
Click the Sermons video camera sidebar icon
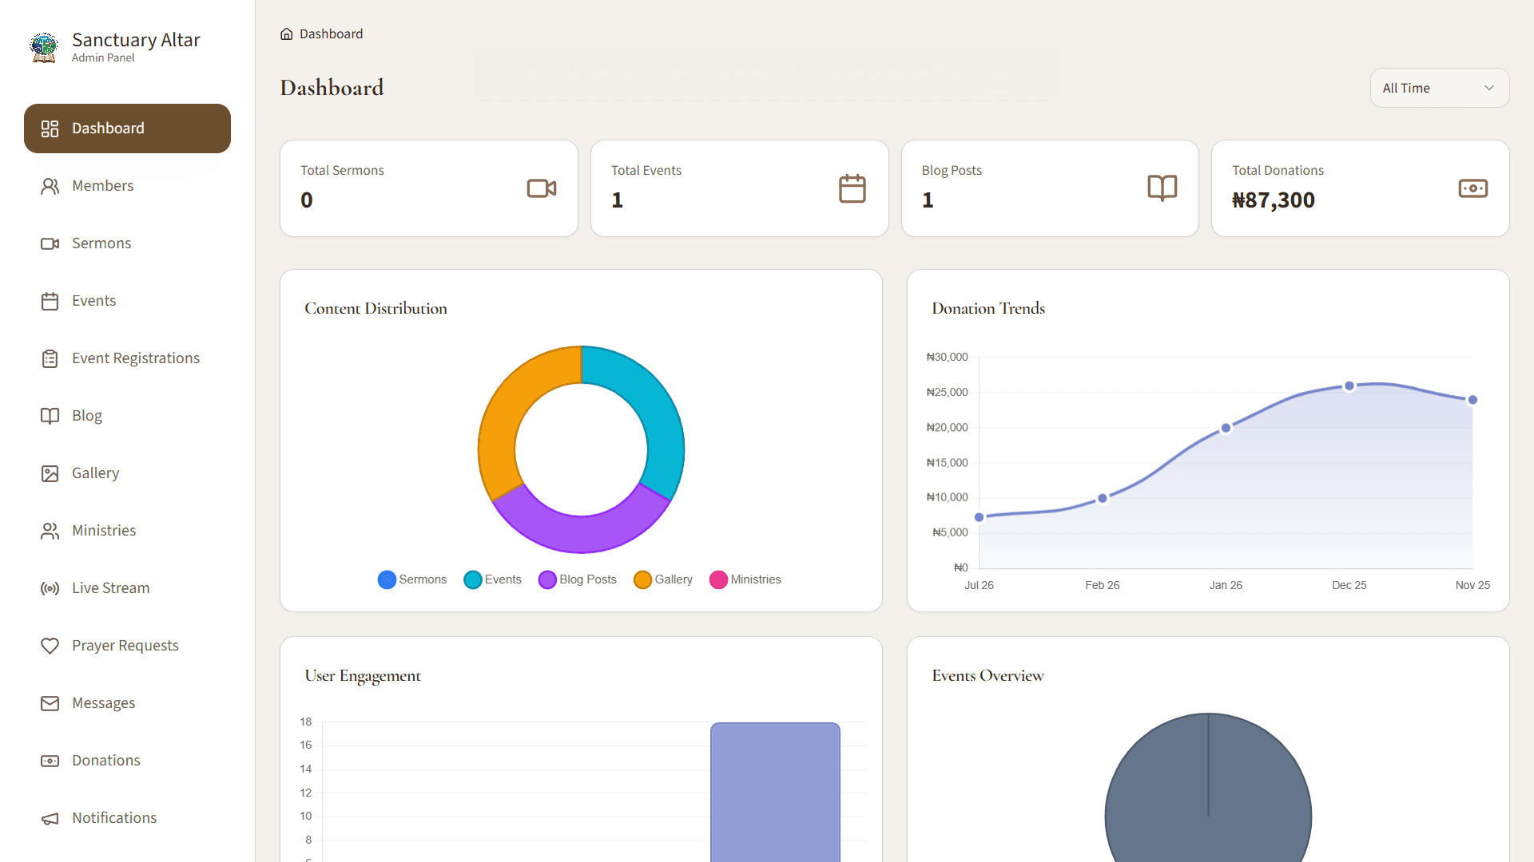click(50, 243)
